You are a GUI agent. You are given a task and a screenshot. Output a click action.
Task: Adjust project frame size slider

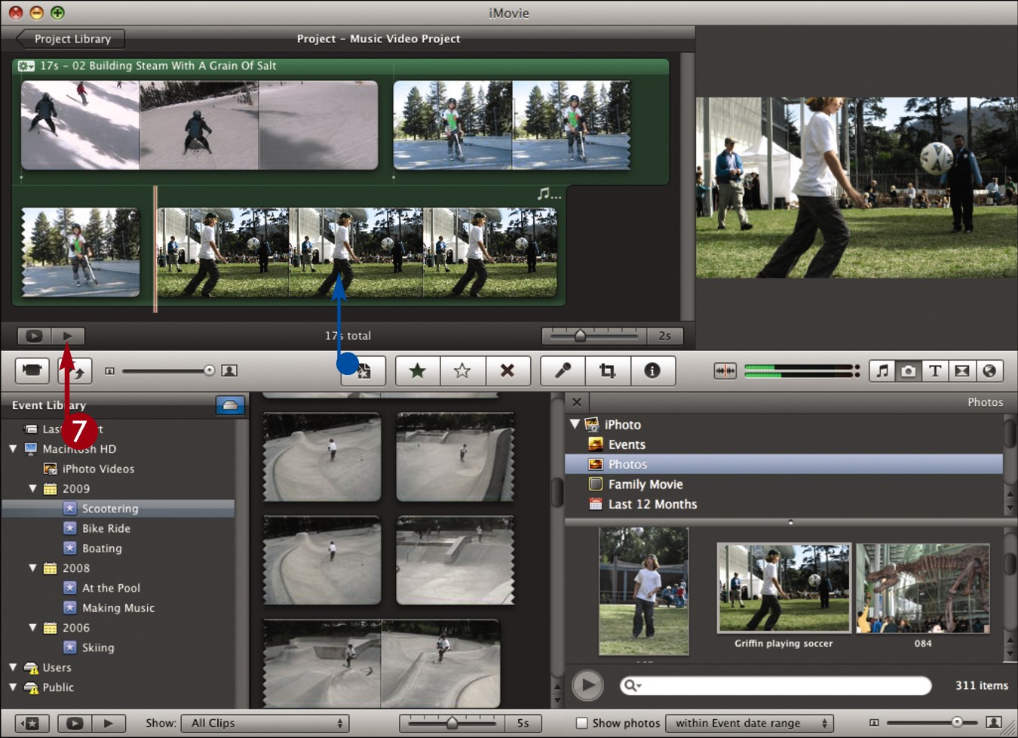pos(209,371)
